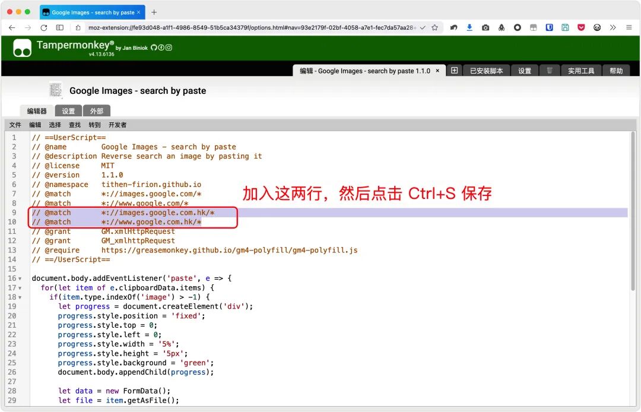Open the Firefox hamburger menu
Viewport: 641px width, 412px height.
(x=629, y=28)
